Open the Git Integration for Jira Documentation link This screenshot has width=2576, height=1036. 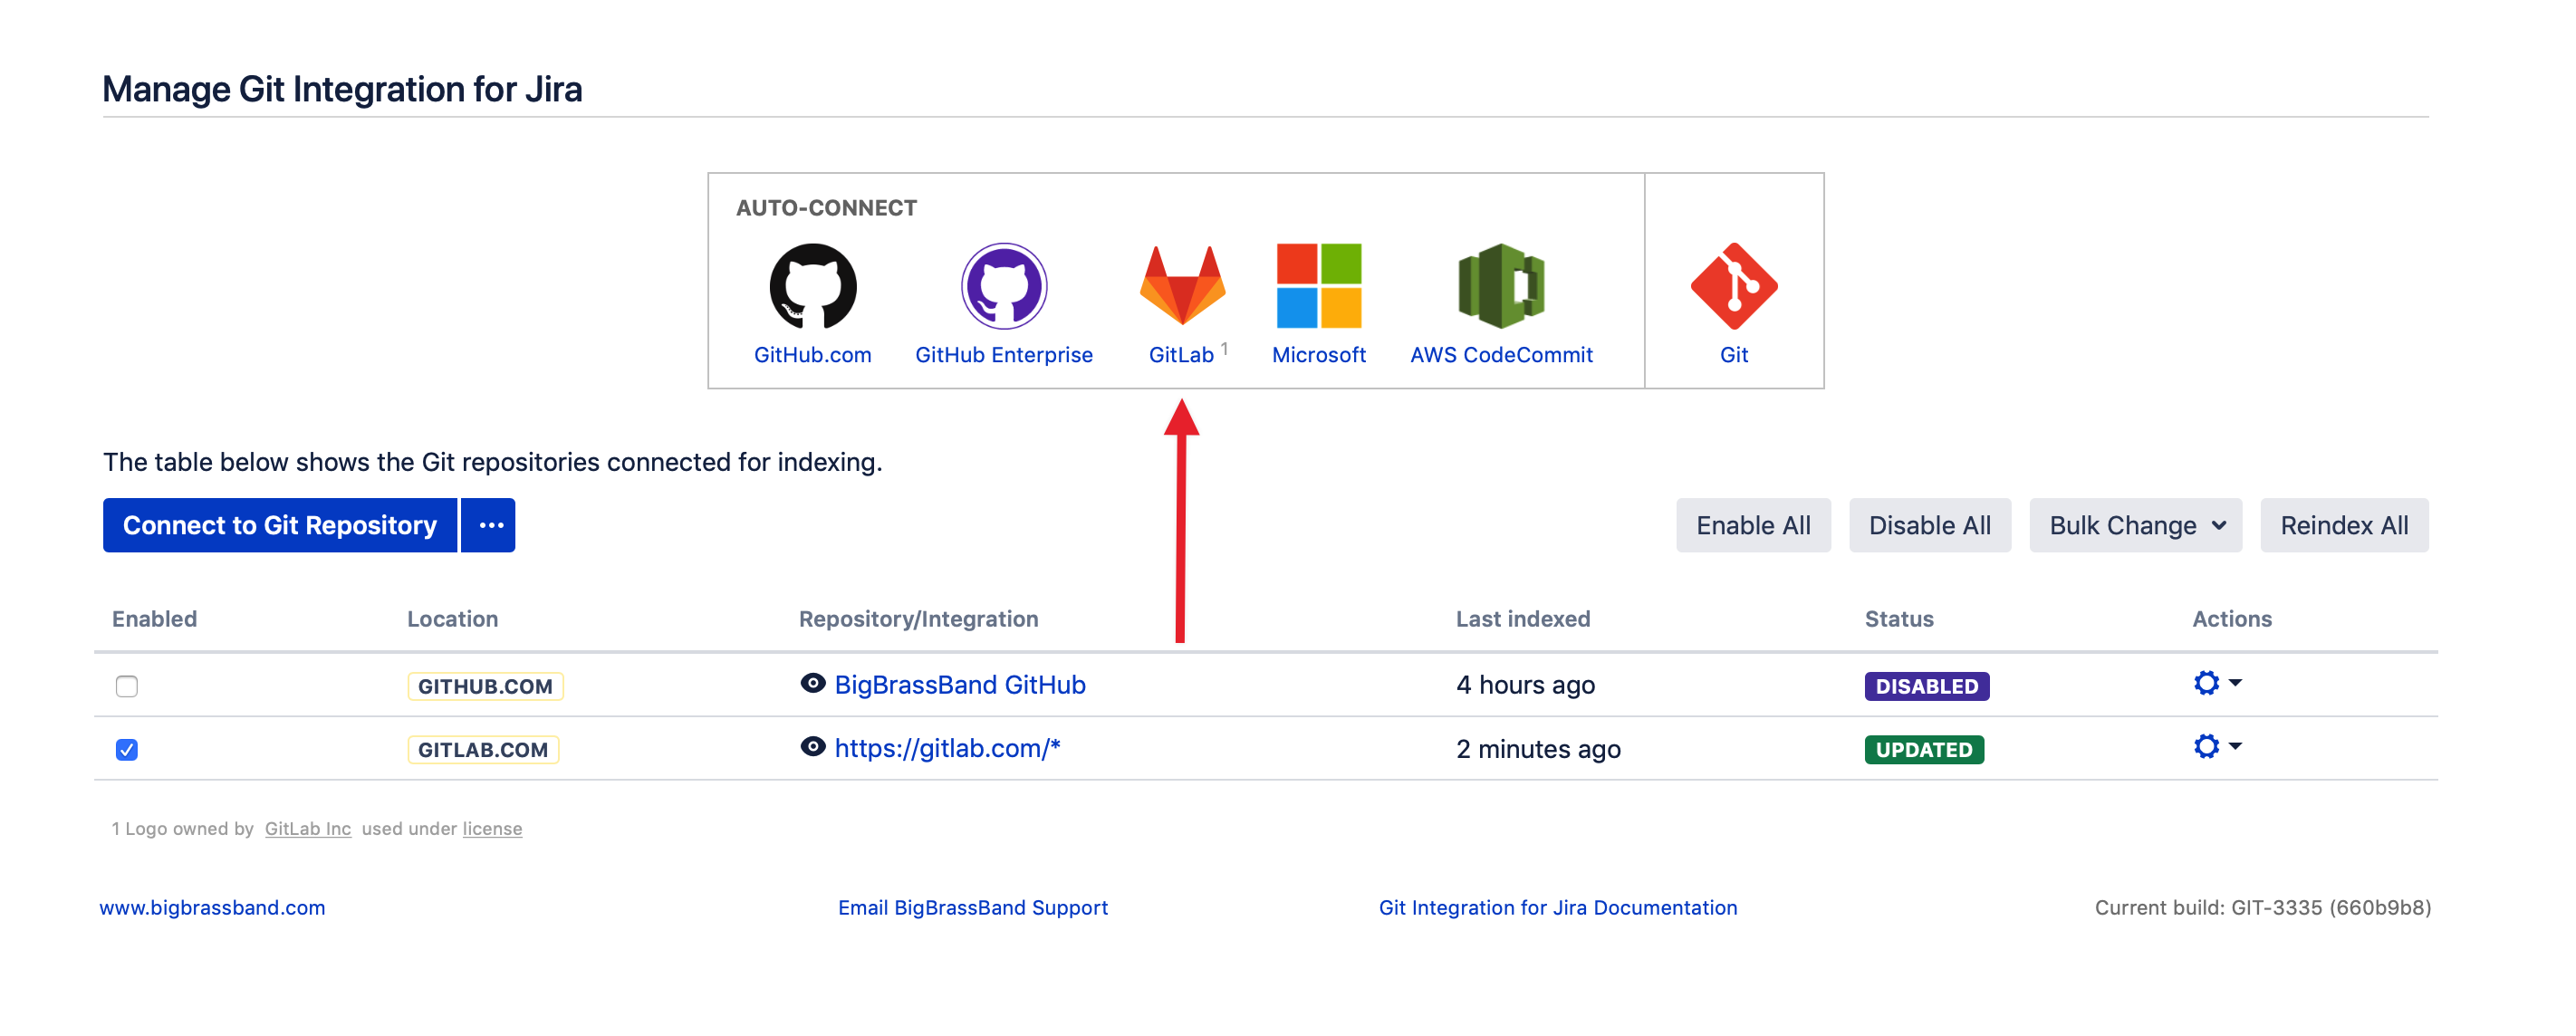click(1558, 908)
